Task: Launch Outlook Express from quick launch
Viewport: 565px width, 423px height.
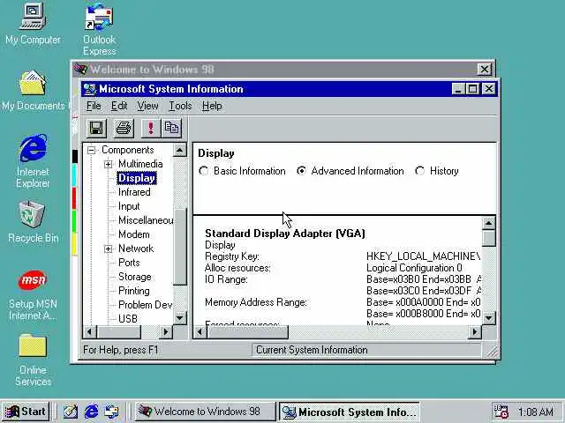Action: coord(112,412)
